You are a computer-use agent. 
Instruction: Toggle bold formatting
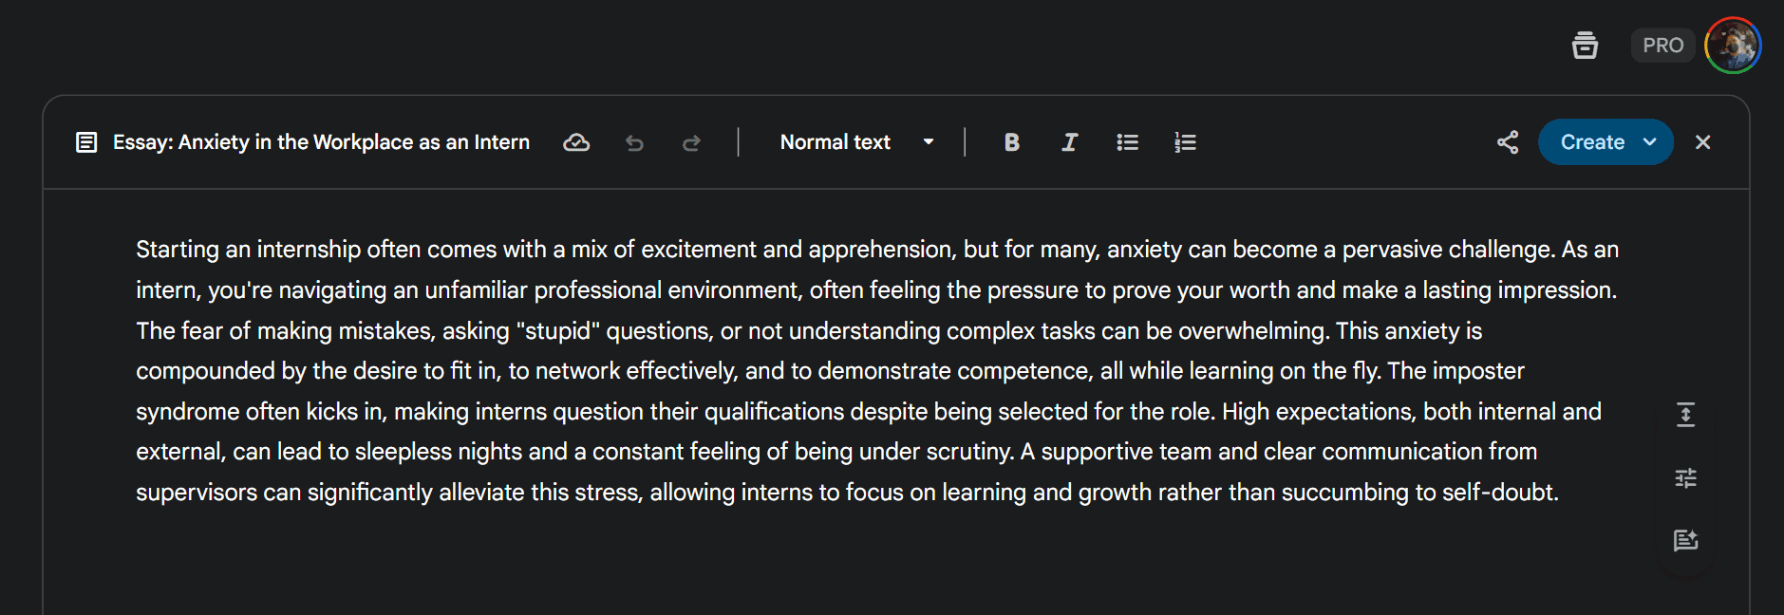coord(1011,142)
